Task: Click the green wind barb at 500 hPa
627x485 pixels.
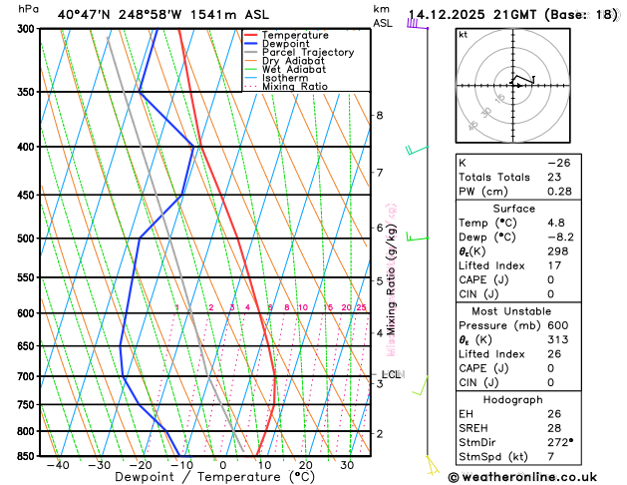Action: (x=417, y=237)
